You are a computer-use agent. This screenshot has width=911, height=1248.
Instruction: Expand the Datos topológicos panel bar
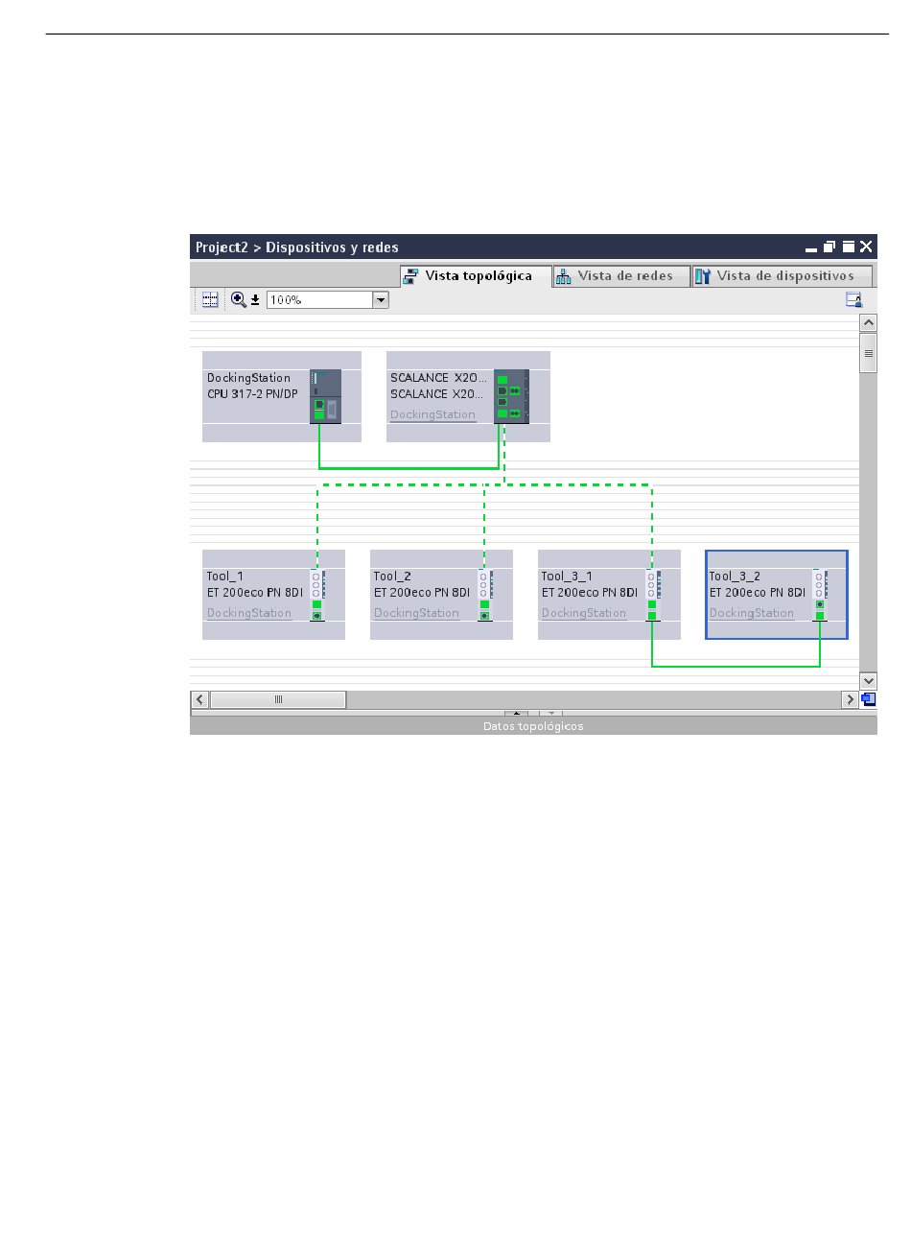point(533,726)
